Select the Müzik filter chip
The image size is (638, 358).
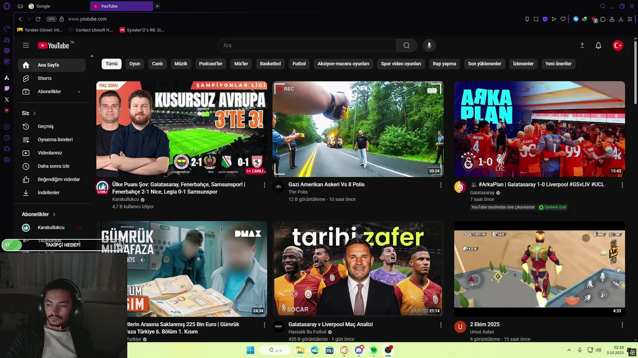181,64
